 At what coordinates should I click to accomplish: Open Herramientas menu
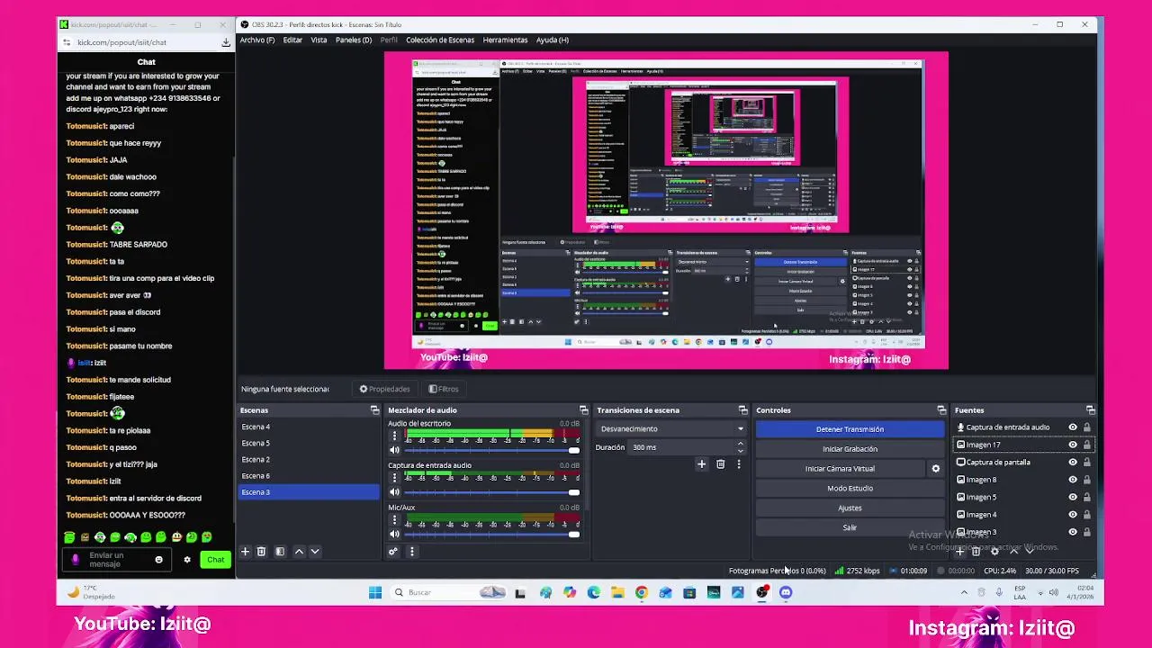(x=505, y=40)
